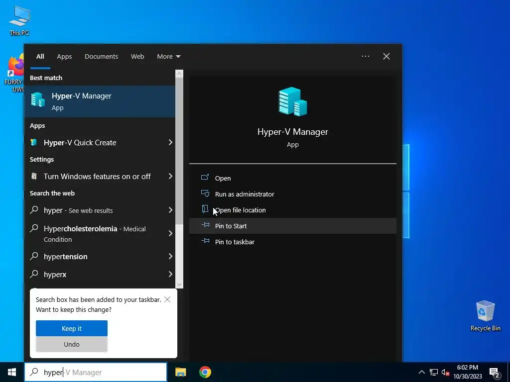Click the Open file location icon
Screen dimensions: 510x382
coord(205,209)
